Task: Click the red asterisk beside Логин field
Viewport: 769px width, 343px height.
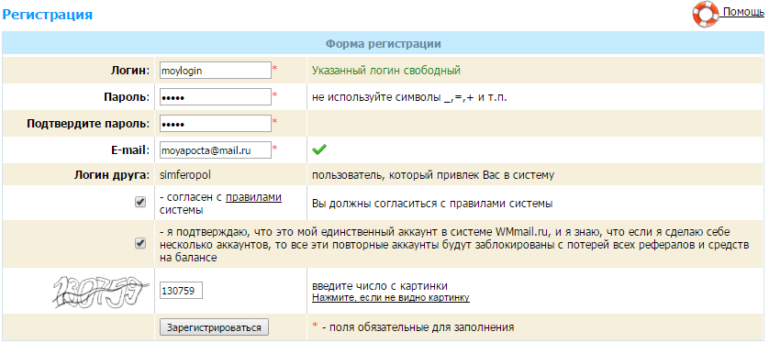Action: pos(275,69)
